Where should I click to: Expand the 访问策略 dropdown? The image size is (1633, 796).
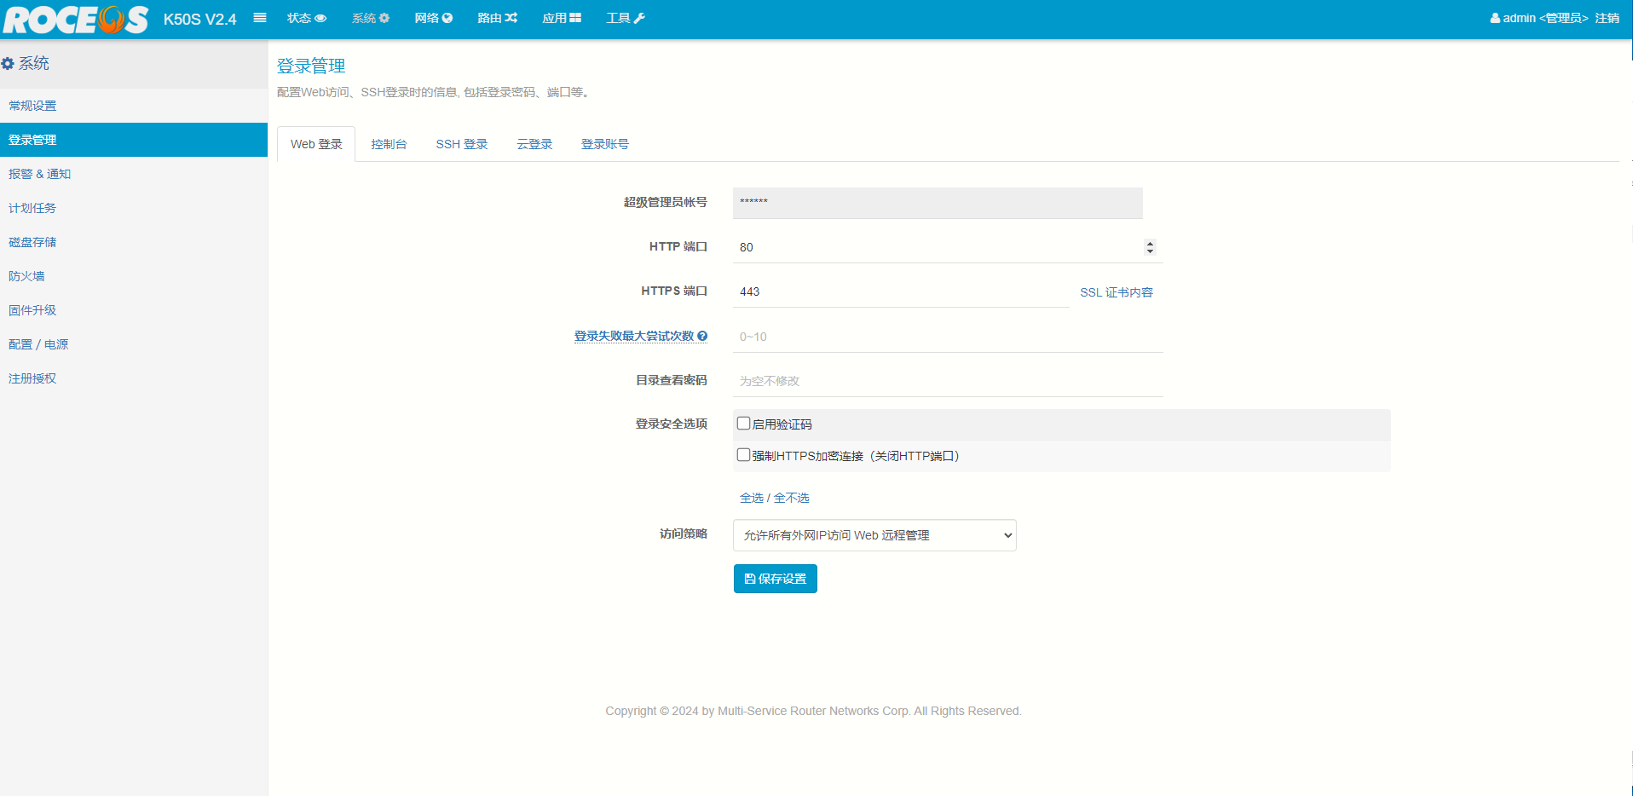(874, 535)
